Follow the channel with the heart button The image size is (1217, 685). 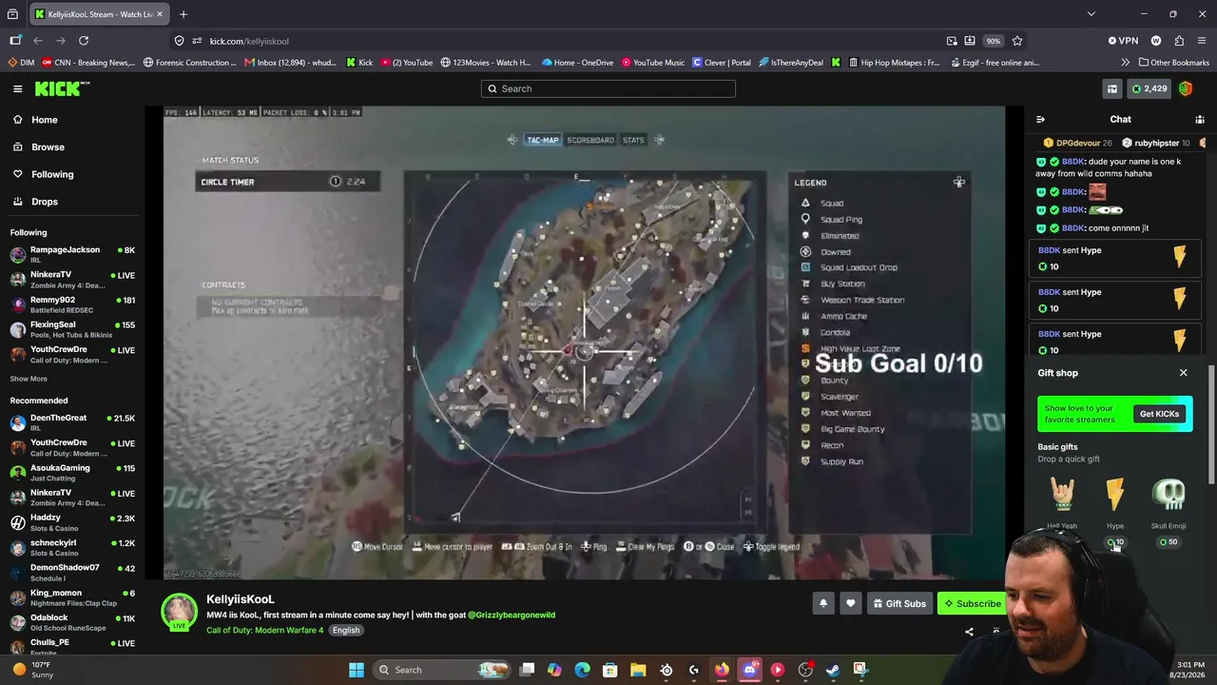pos(850,603)
